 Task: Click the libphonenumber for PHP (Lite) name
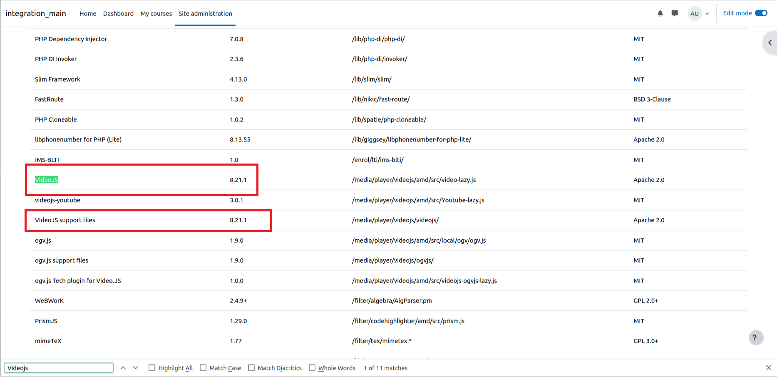[x=78, y=140]
